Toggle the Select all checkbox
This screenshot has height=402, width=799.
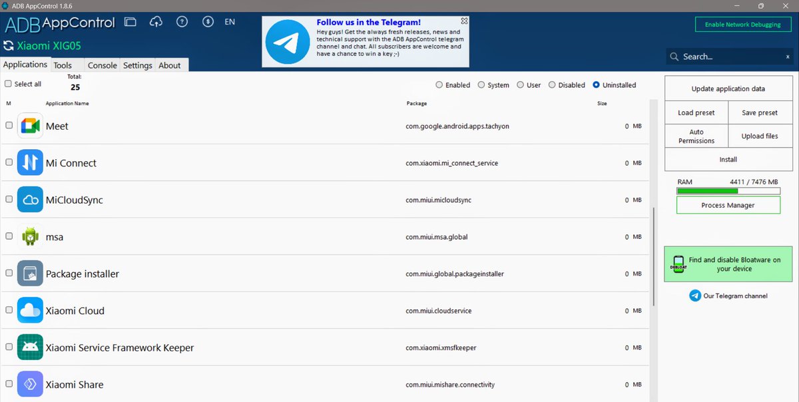click(8, 84)
